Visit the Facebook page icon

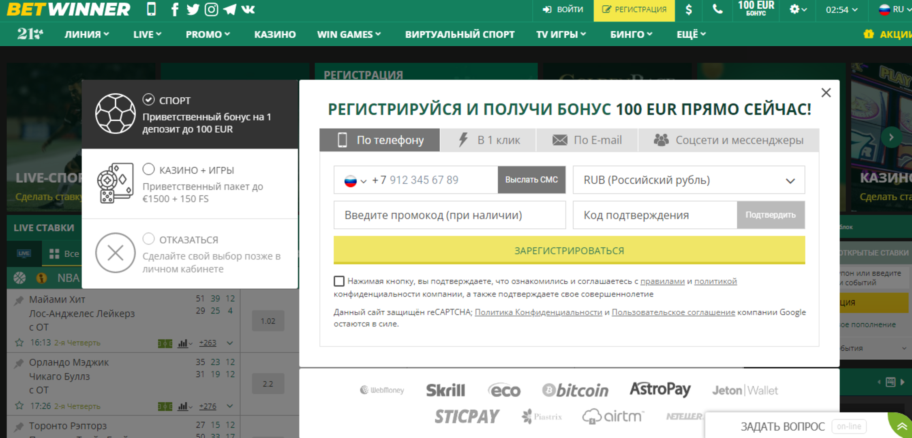click(x=175, y=9)
